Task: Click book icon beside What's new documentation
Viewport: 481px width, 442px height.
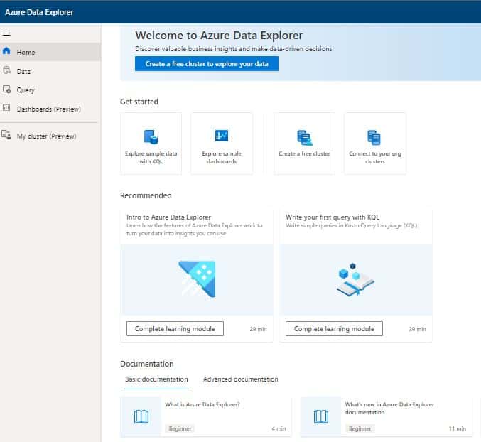Action: [x=321, y=416]
